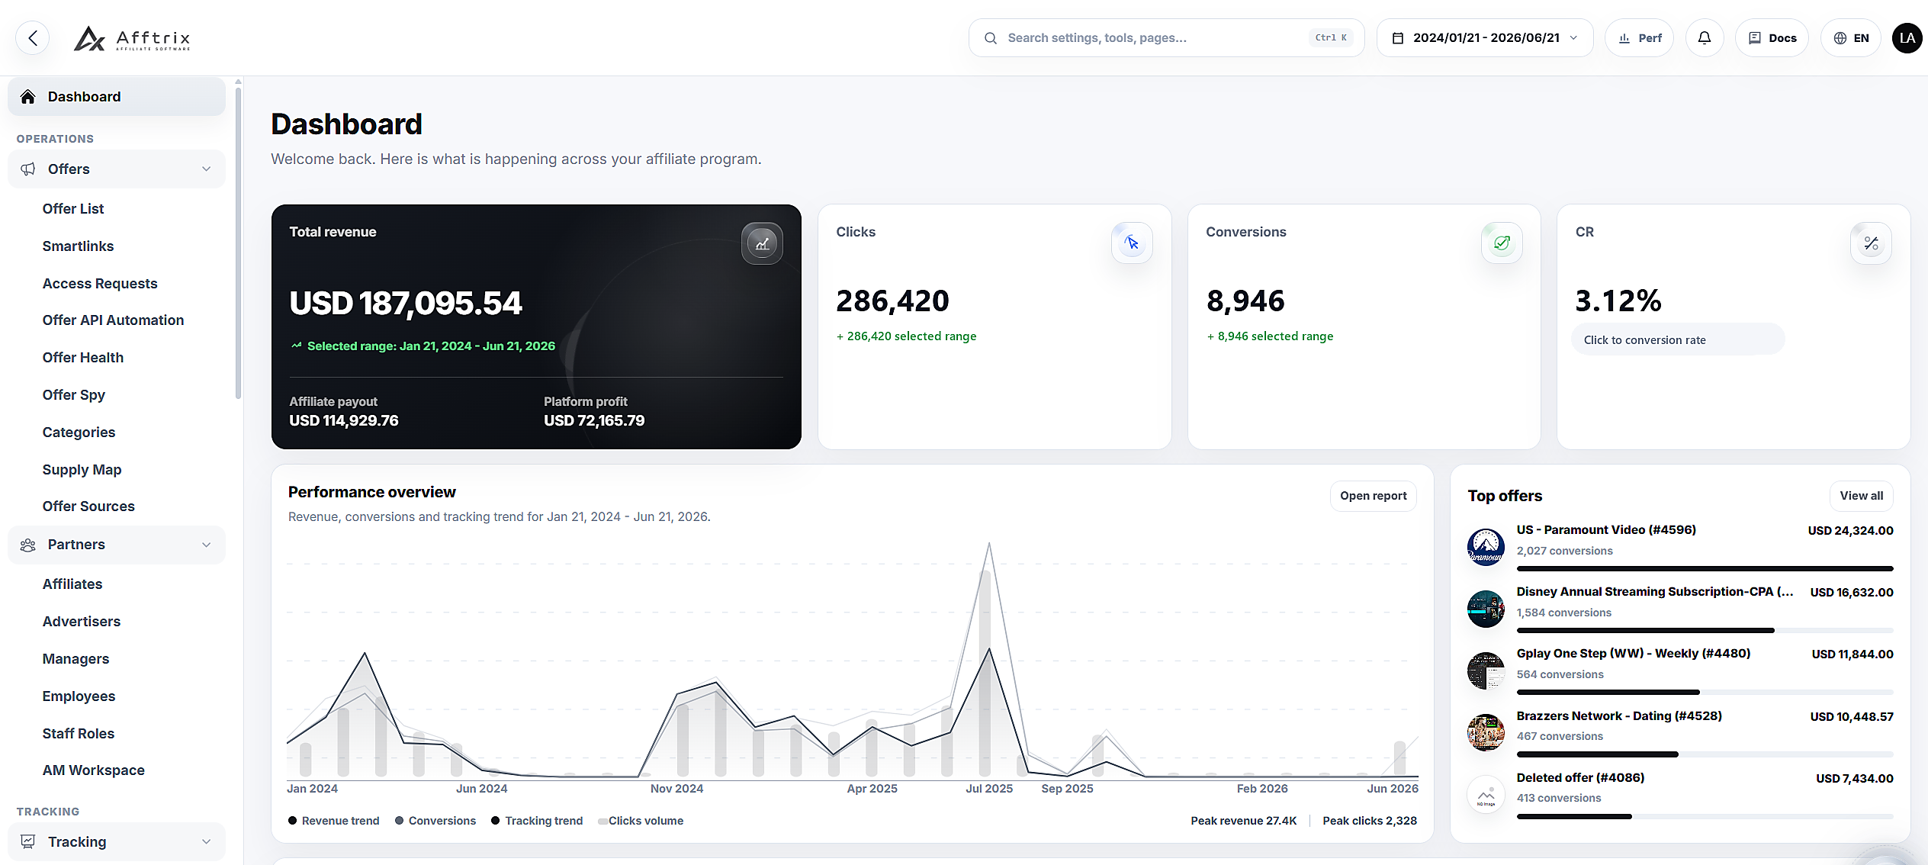Open Smartlinks page

click(78, 246)
